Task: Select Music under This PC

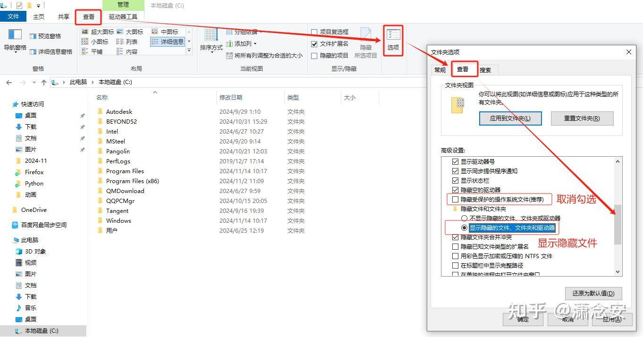Action: [x=31, y=308]
